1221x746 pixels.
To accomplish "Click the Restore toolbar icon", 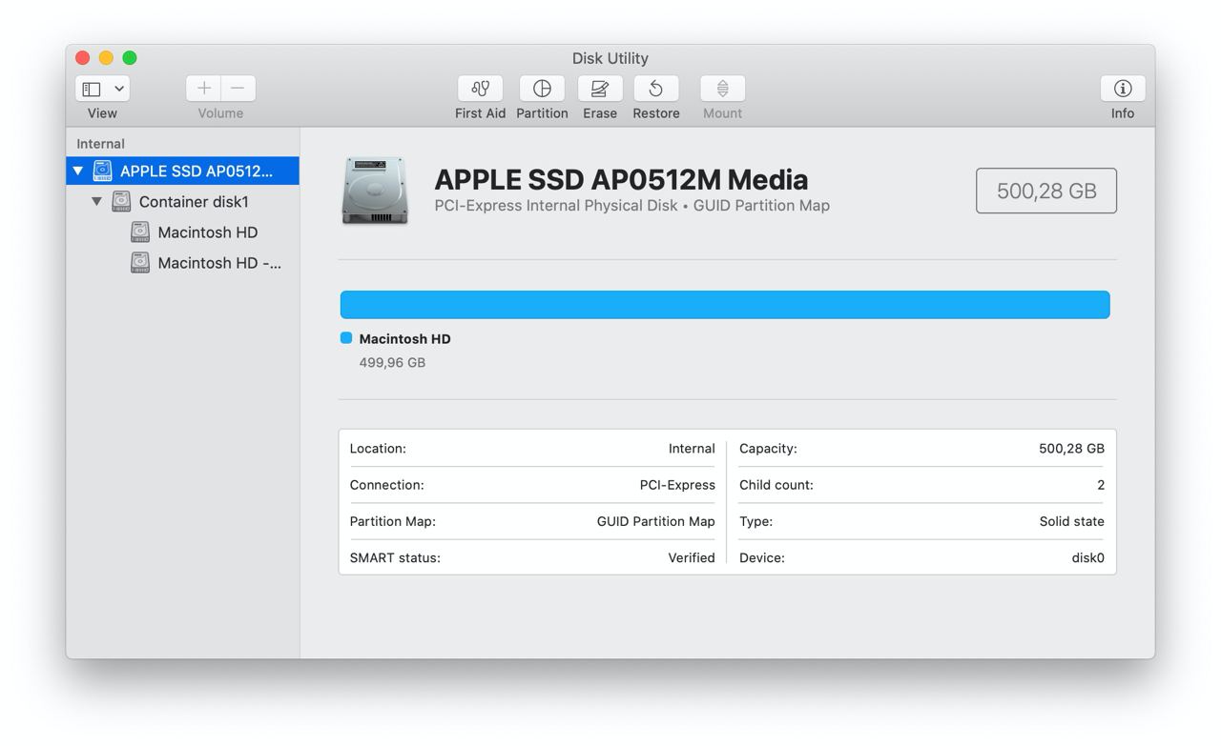I will tap(656, 89).
